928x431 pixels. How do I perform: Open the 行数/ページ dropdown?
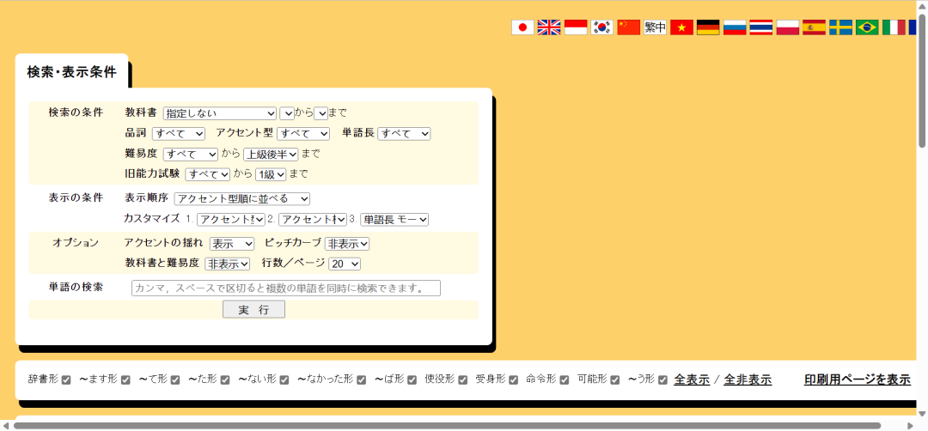tap(345, 264)
